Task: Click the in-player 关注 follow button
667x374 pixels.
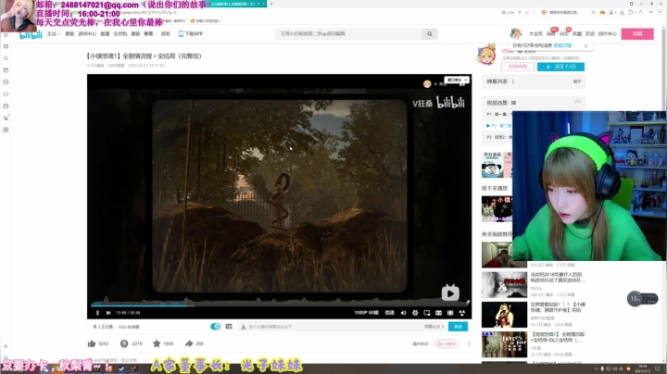Action: (440, 84)
